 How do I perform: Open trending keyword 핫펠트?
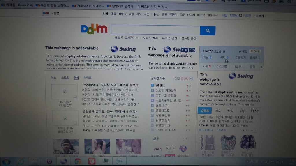[x=160, y=85]
